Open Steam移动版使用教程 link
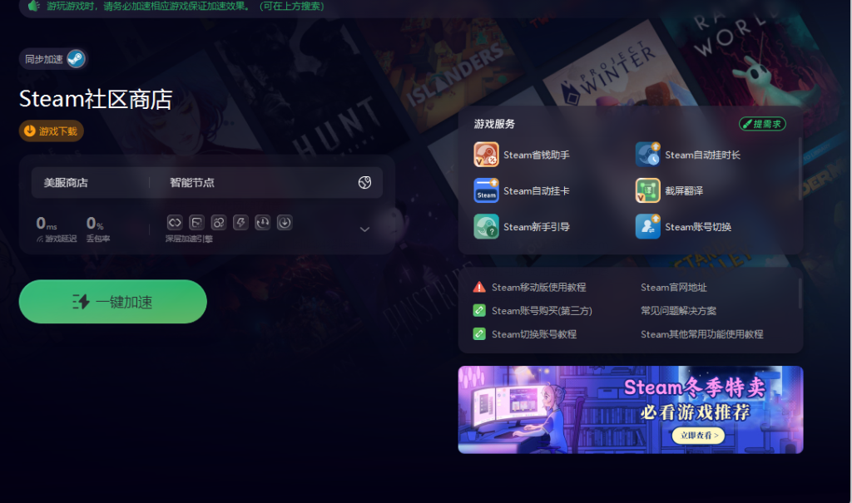The image size is (852, 503). pos(538,287)
